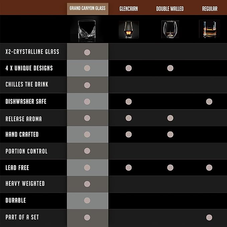
Task: Click the Glencairn dot in 4 X Unique Designs row
Action: (129, 68)
